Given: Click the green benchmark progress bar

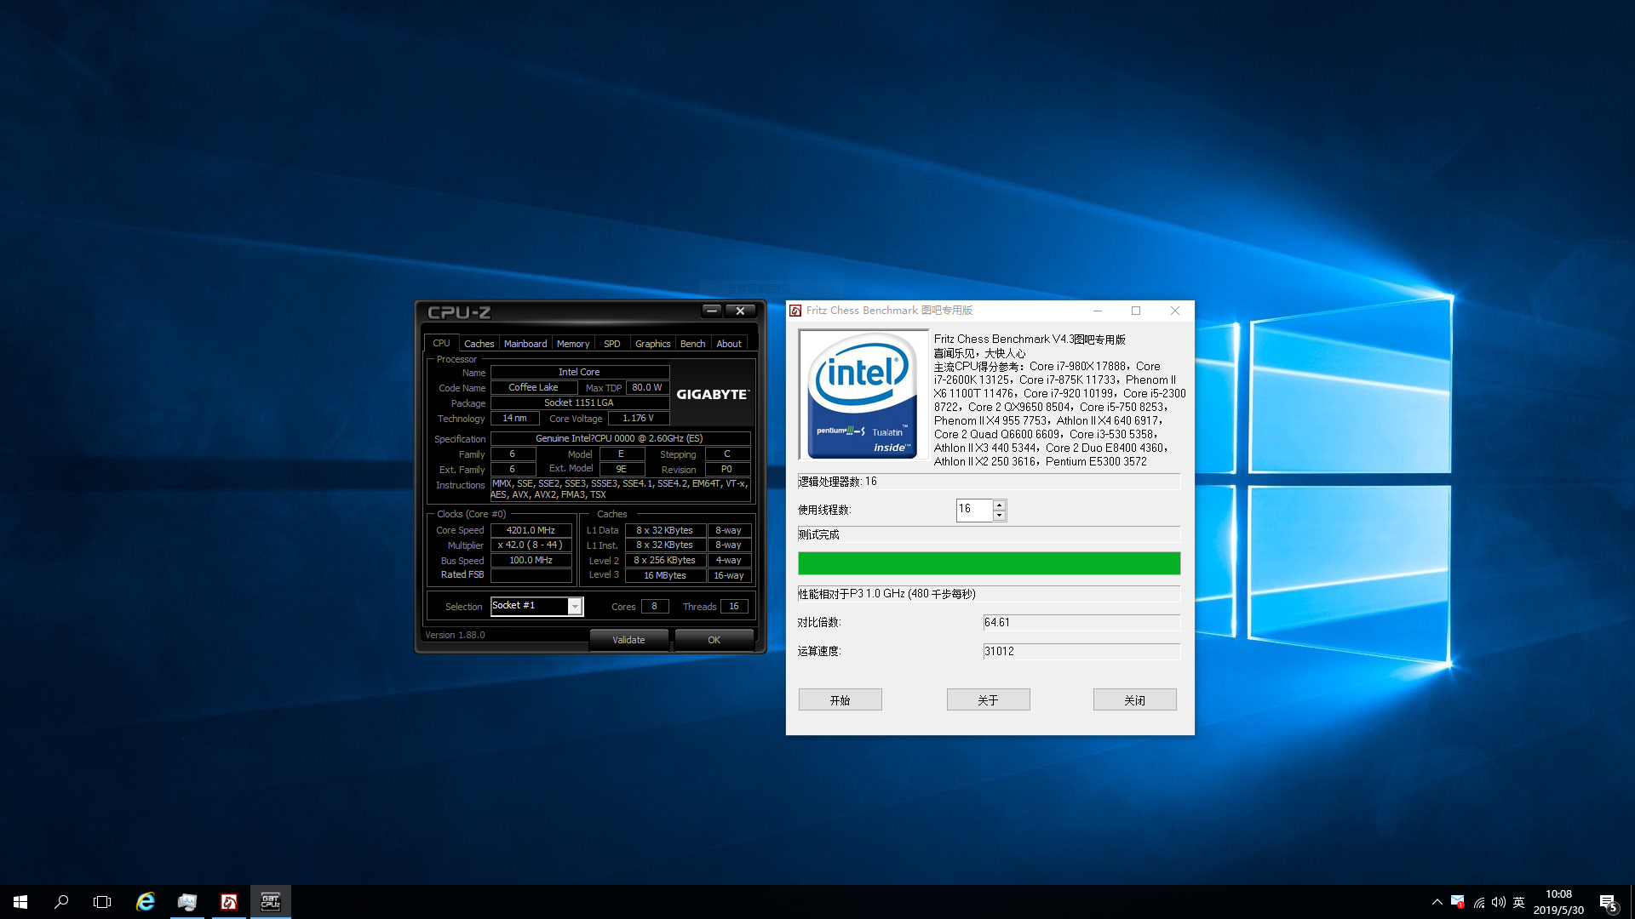Looking at the screenshot, I should [989, 563].
